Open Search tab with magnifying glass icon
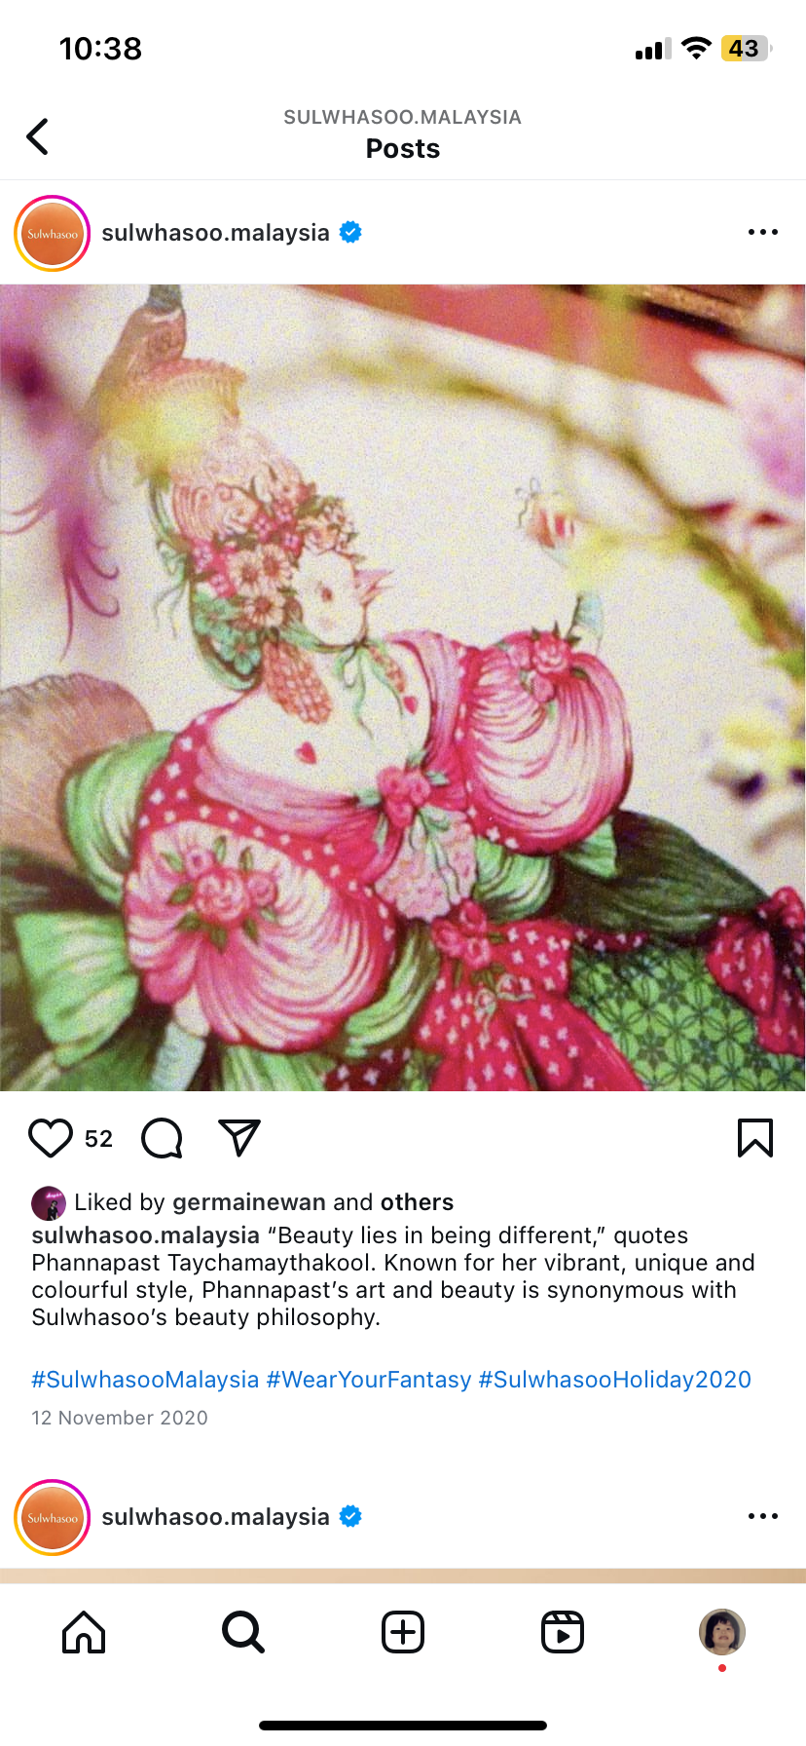 [243, 1632]
